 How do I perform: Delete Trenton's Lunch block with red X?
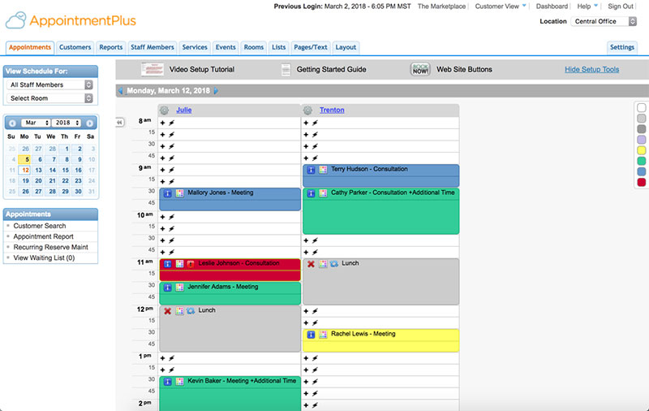click(311, 264)
